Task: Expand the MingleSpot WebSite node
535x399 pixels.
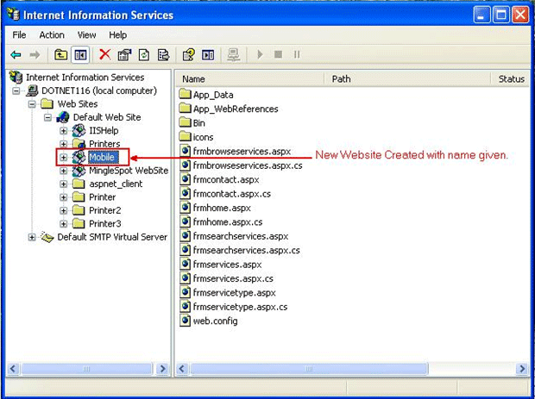Action: (64, 171)
